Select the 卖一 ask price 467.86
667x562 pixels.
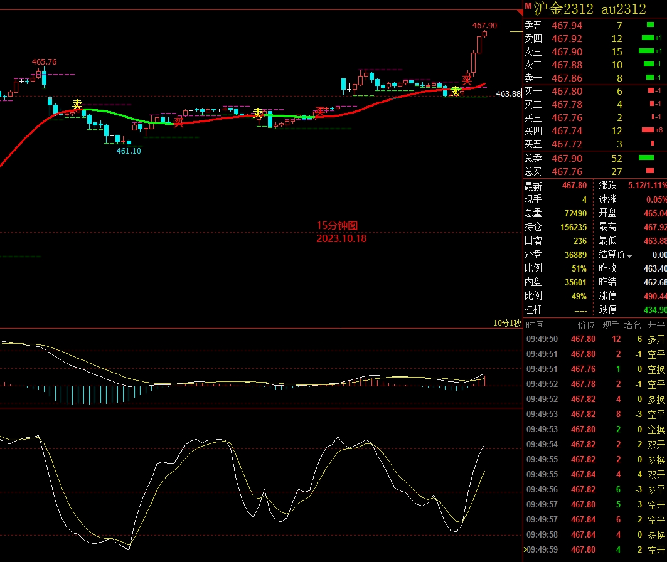pos(567,78)
